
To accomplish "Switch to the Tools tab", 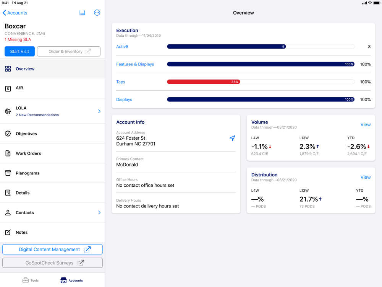I will click(31, 280).
